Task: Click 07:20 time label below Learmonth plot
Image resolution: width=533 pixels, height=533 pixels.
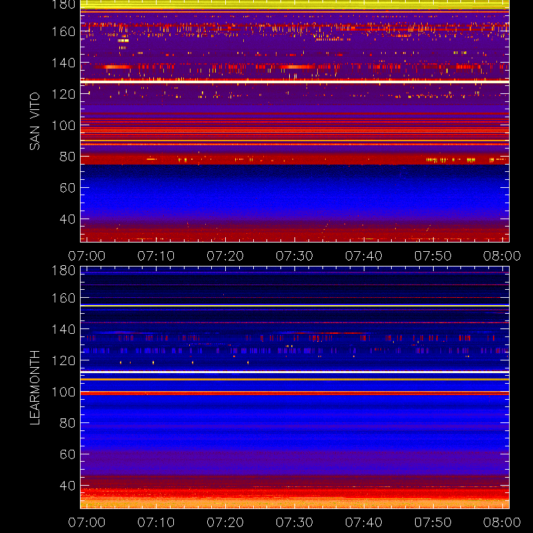Action: (225, 522)
